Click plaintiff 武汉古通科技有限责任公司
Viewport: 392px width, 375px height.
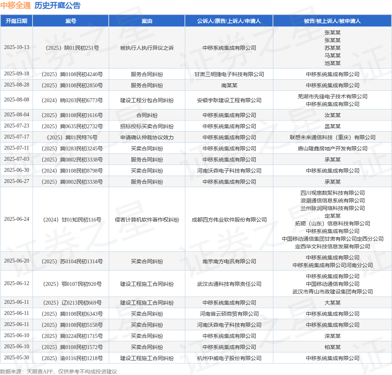coord(229,284)
